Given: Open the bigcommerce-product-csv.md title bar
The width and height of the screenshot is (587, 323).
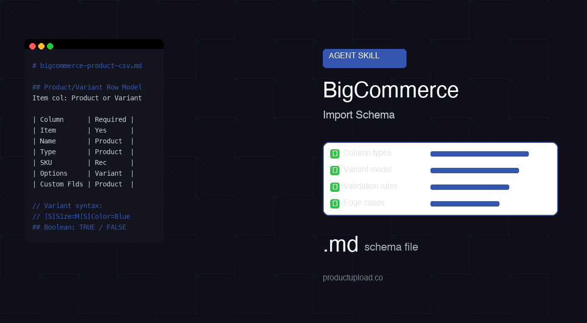Looking at the screenshot, I should pos(87,66).
